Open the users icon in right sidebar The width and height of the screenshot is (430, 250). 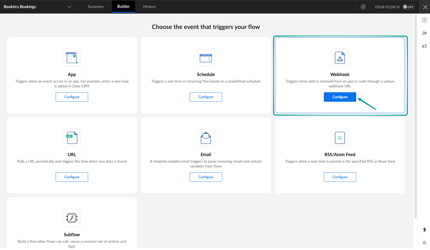point(424,33)
